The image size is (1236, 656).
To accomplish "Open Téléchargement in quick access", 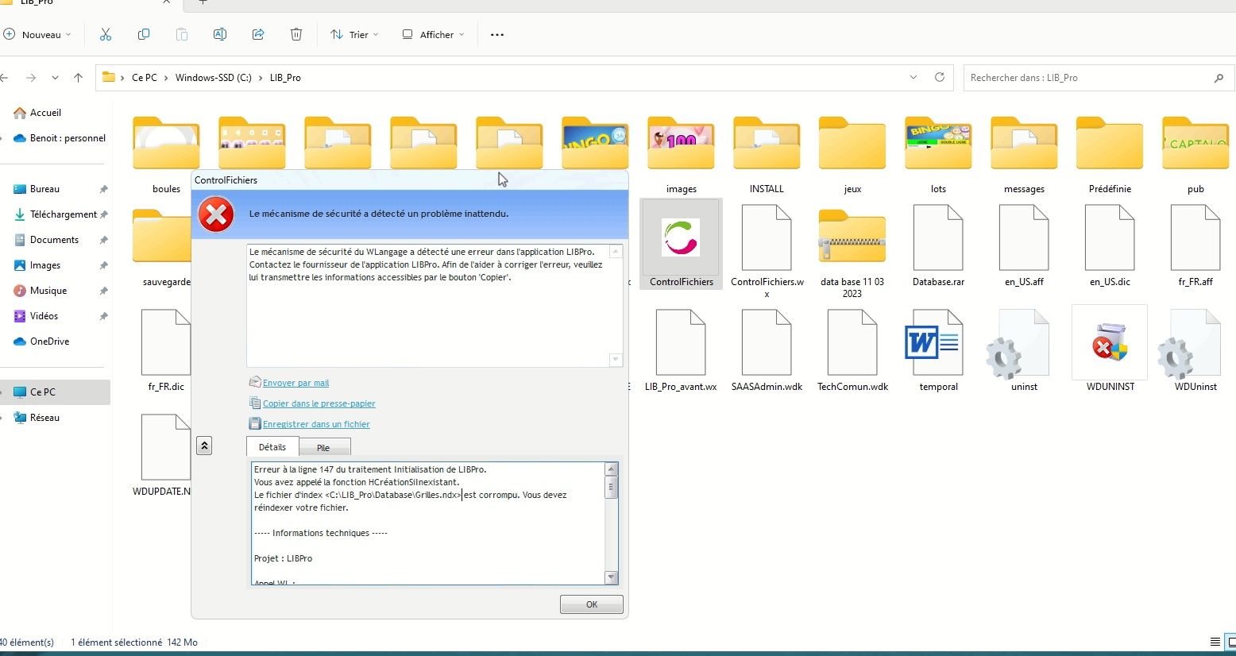I will 64,214.
